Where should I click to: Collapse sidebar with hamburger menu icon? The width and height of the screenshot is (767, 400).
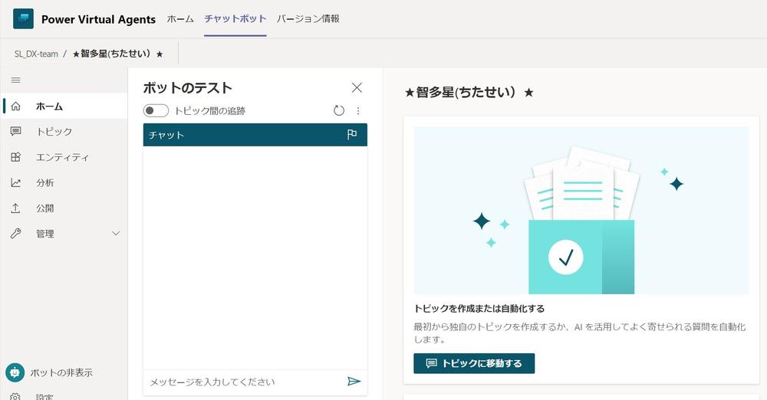pyautogui.click(x=15, y=80)
